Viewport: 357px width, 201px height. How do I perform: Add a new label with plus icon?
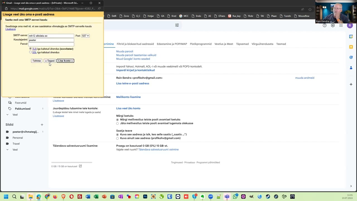tap(42, 125)
